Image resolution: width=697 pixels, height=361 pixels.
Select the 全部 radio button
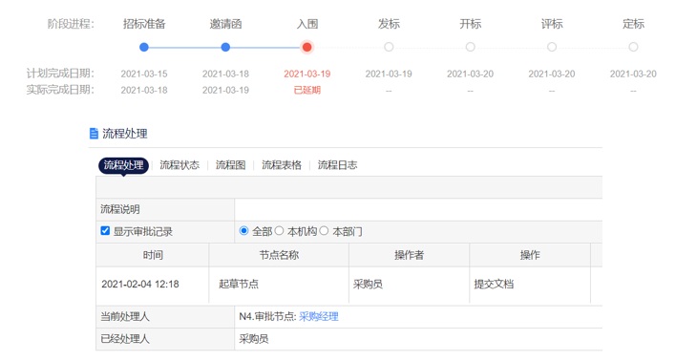point(243,231)
